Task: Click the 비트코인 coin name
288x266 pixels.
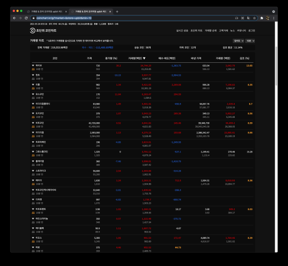Action: click(40, 123)
